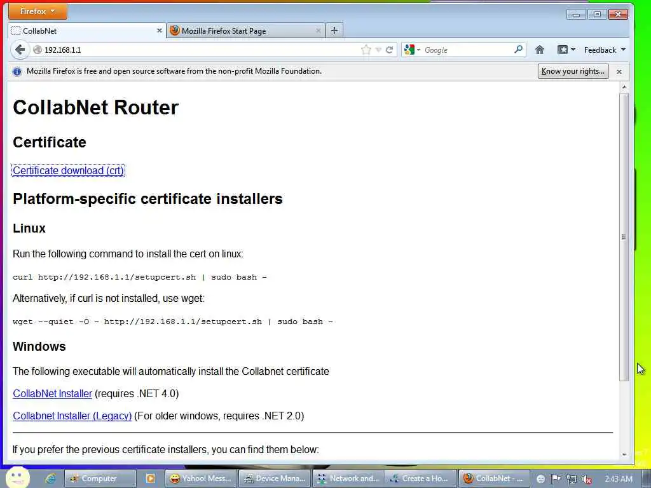Open Computer window from taskbar
The width and height of the screenshot is (651, 488).
coord(100,478)
